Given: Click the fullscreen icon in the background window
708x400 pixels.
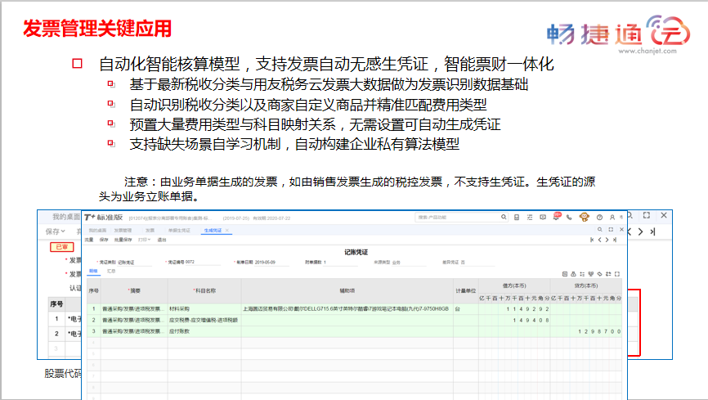Looking at the screenshot, I should coord(647,216).
